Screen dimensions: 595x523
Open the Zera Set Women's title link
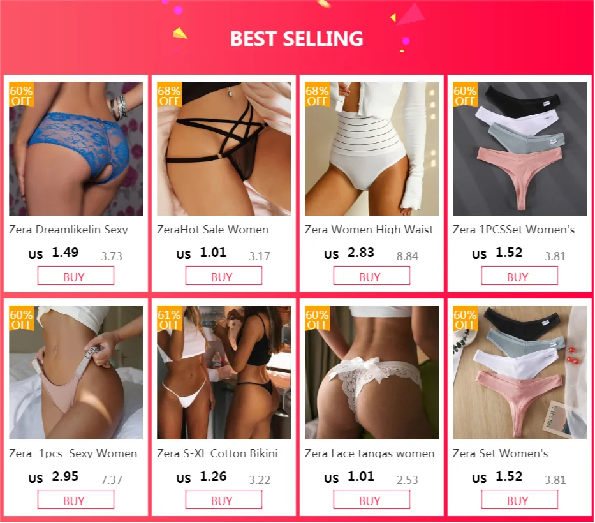500,453
